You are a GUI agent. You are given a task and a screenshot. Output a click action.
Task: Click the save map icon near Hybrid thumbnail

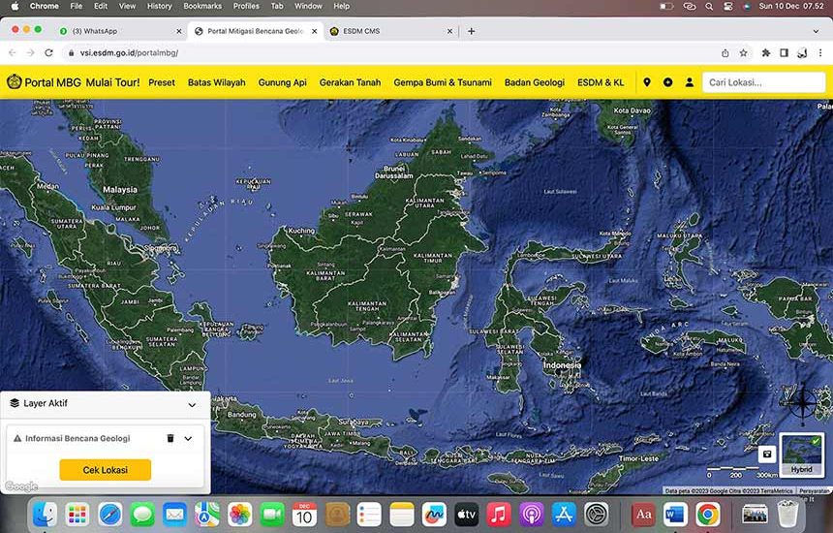pos(766,455)
